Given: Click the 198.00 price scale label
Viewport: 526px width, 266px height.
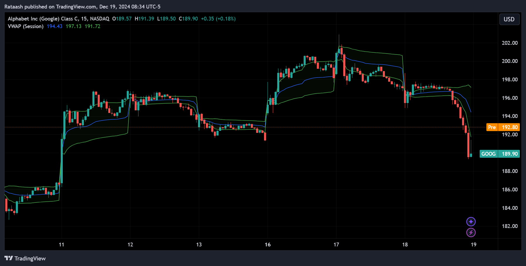Looking at the screenshot, I should [510, 80].
